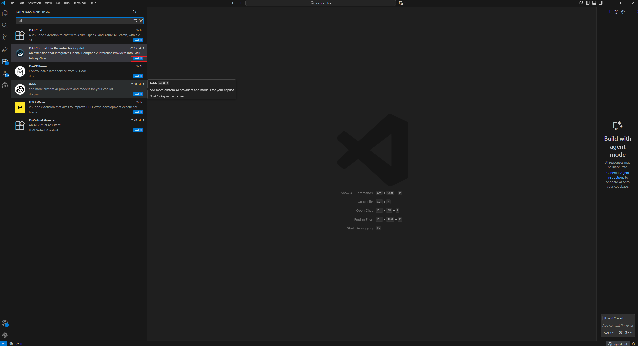This screenshot has width=638, height=346.
Task: Refresh the extensions marketplace list
Action: [x=134, y=12]
